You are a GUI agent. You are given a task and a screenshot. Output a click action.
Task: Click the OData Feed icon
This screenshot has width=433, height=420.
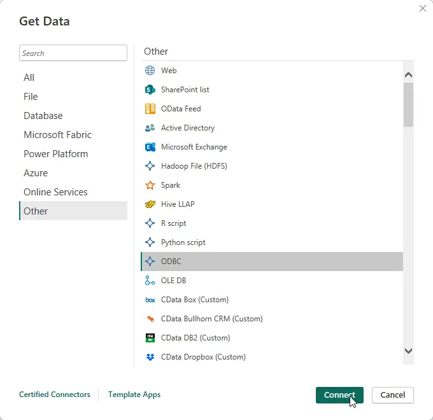pyautogui.click(x=150, y=109)
